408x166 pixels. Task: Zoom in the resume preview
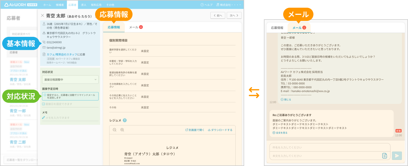(x=122, y=130)
